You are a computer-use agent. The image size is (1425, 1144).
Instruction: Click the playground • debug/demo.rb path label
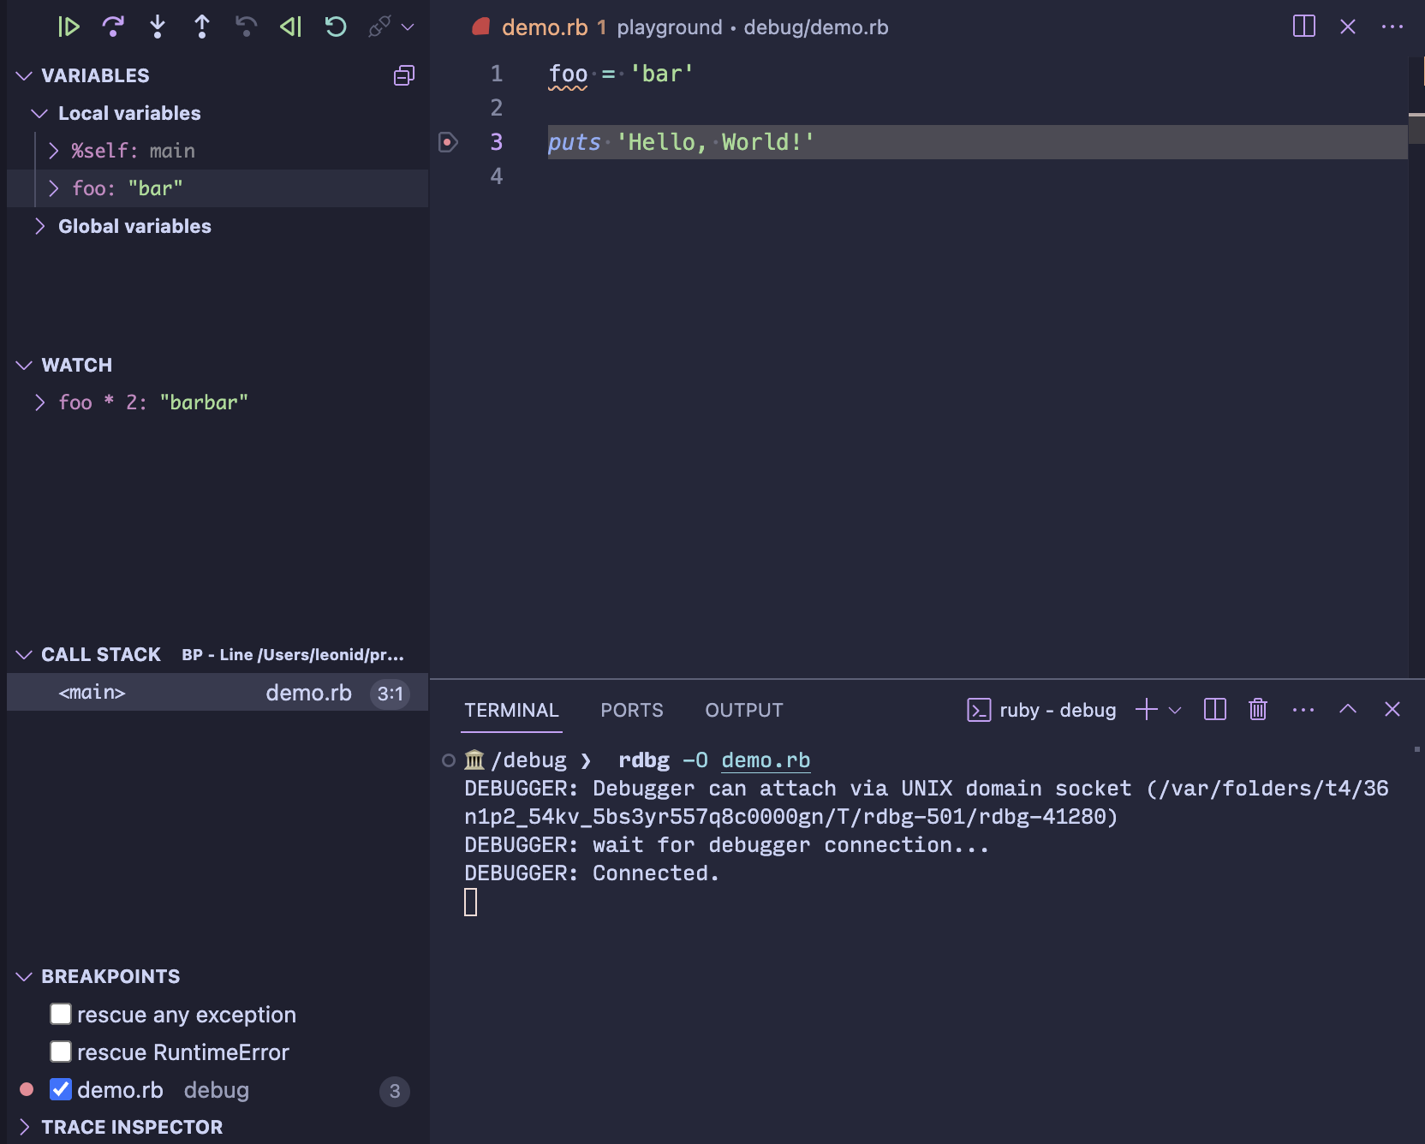[x=753, y=27]
